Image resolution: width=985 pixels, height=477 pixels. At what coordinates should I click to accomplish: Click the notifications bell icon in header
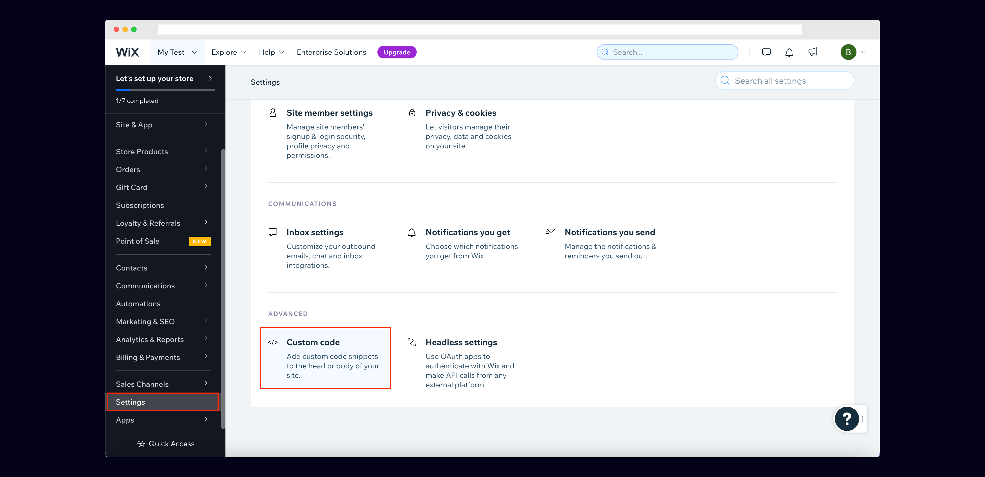[789, 52]
